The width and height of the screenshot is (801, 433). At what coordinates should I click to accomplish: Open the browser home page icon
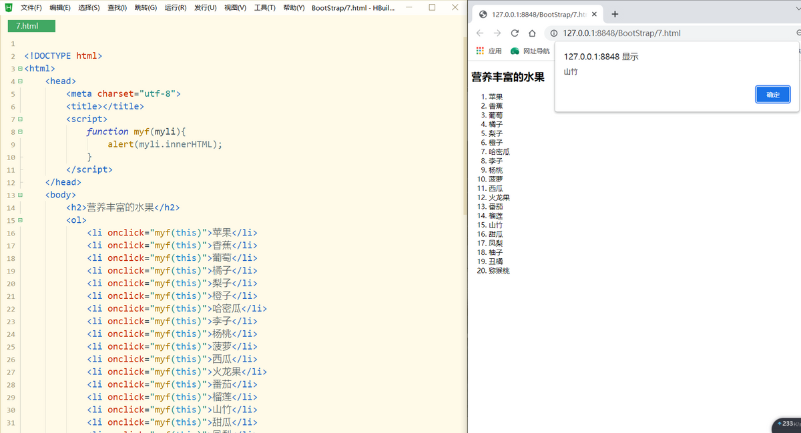tap(532, 33)
